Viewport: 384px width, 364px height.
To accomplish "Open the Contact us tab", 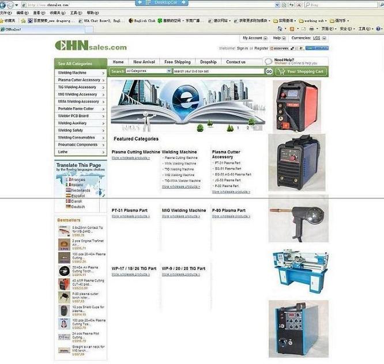I will point(236,62).
